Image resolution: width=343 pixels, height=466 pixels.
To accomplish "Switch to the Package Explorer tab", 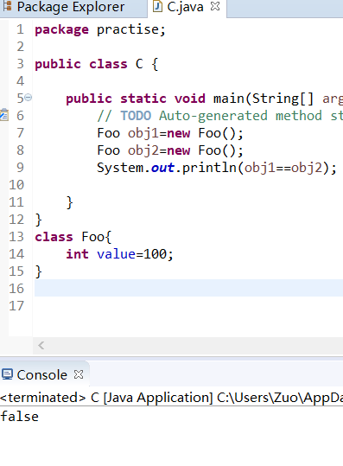I will 71,7.
